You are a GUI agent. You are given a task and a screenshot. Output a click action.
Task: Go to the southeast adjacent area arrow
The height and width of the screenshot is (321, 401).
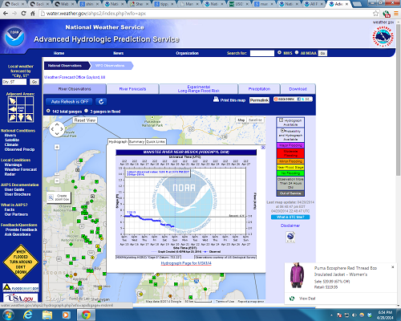(x=30, y=117)
